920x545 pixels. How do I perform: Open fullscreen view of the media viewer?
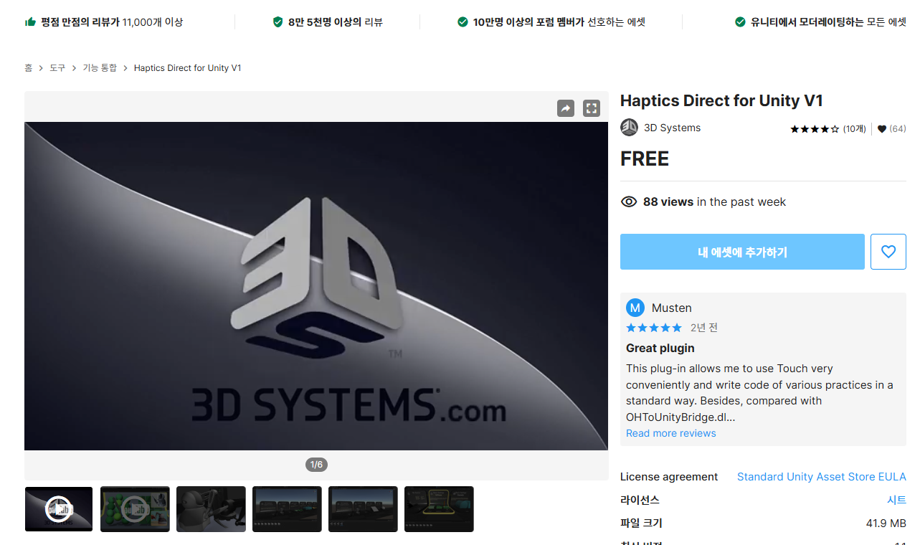point(592,108)
